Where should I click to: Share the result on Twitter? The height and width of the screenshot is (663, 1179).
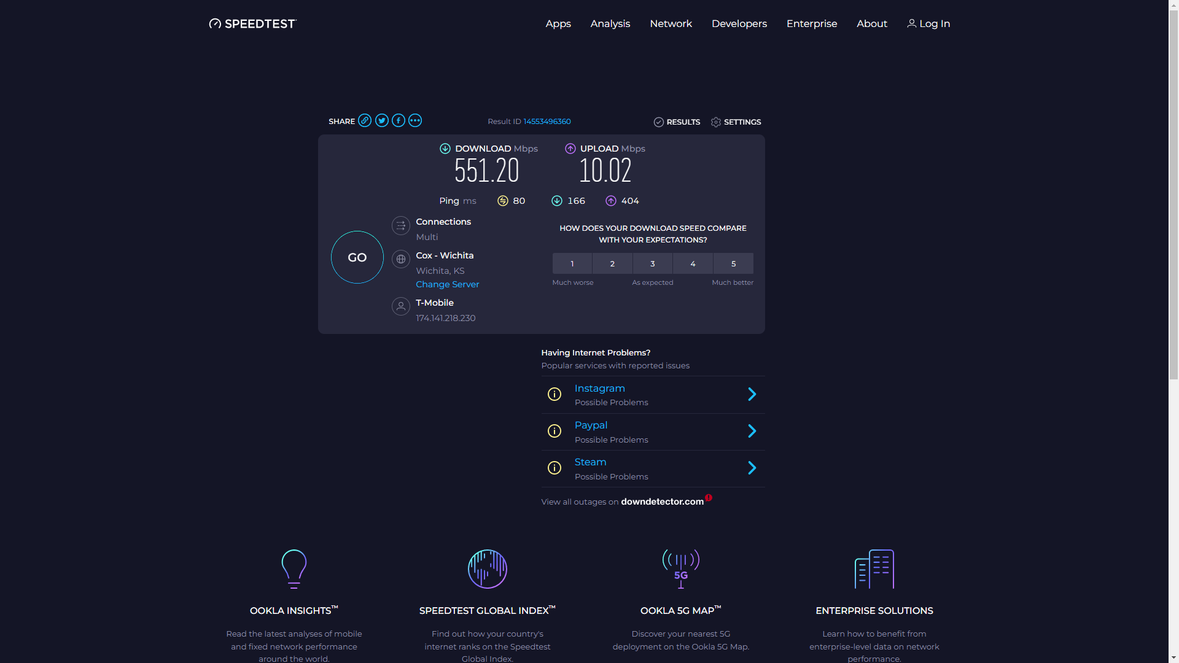(382, 120)
